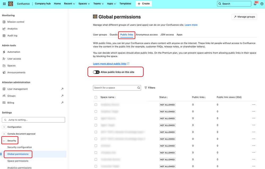
Task: Open more actions for fifth space row
Action: (254, 132)
